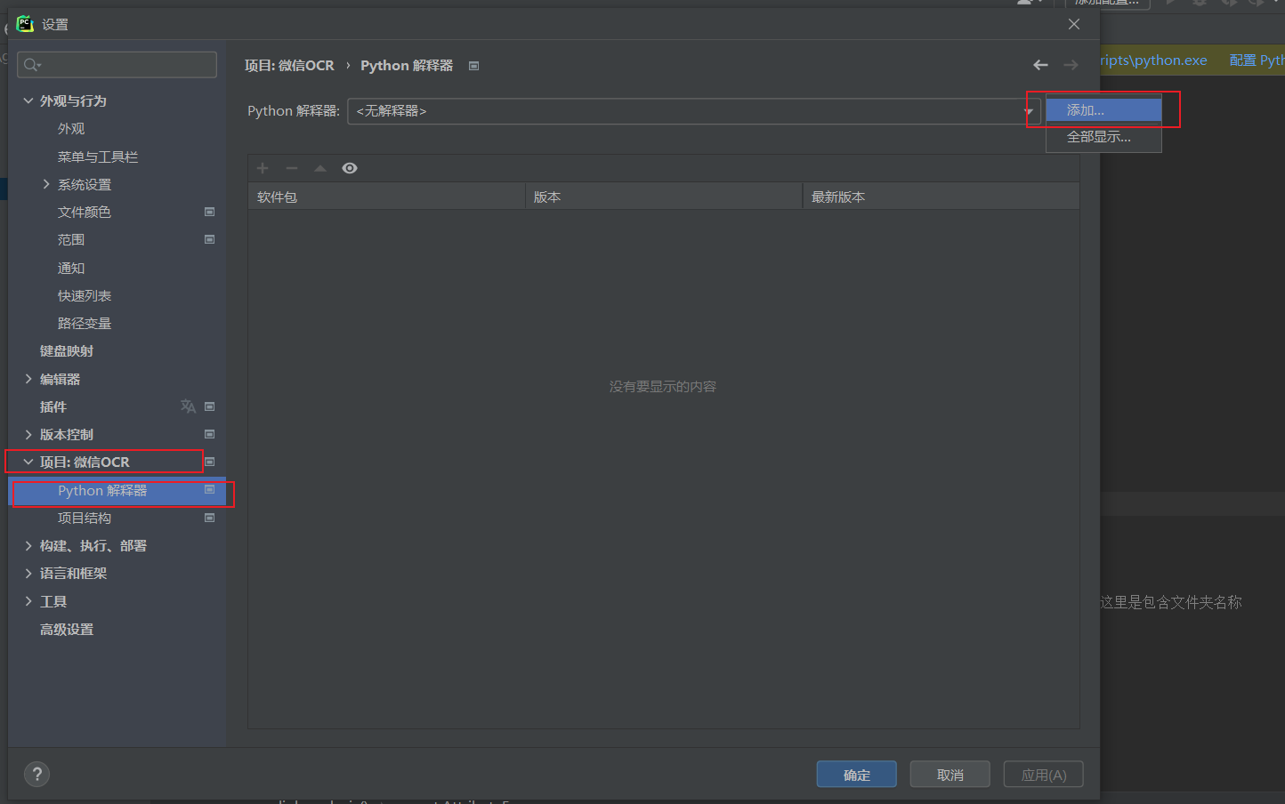The height and width of the screenshot is (804, 1285).
Task: Select 键盘映射 in settings tree
Action: (67, 350)
